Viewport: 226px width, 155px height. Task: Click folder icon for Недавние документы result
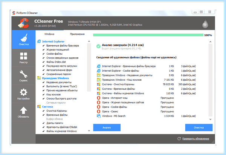pyautogui.click(x=99, y=75)
